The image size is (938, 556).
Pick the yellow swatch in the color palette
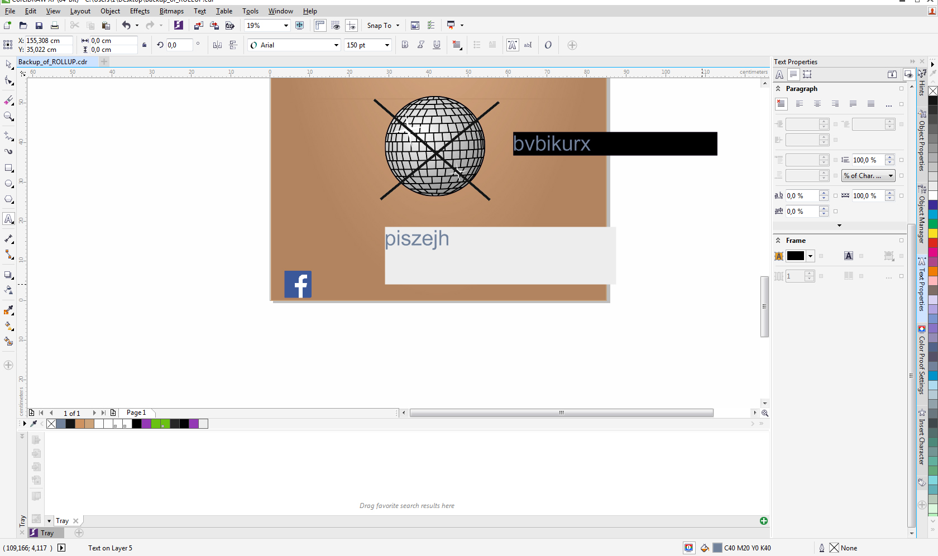click(933, 233)
